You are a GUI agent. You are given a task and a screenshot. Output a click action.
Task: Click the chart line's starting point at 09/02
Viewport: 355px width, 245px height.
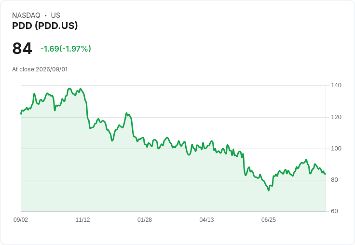(x=21, y=114)
